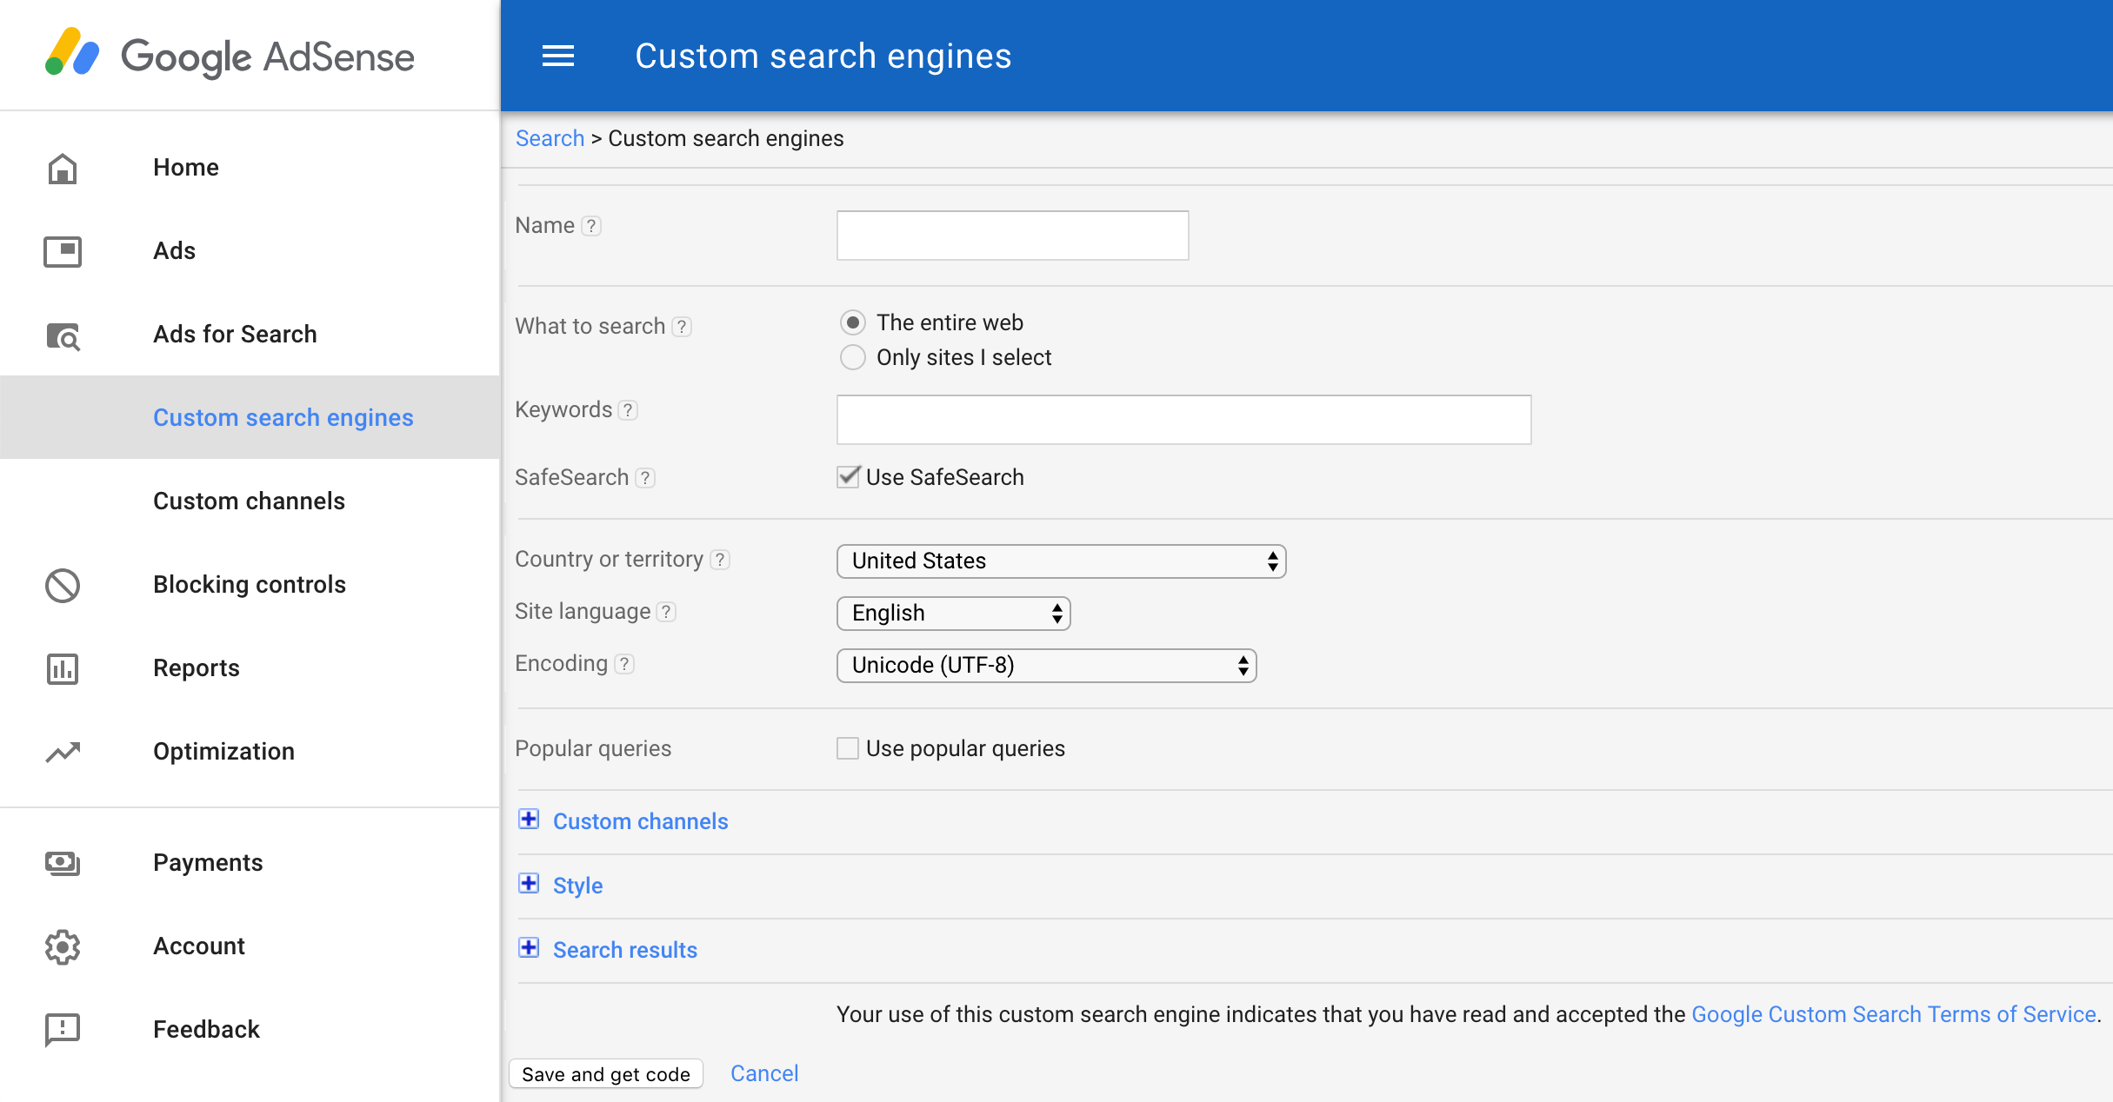
Task: Open the Encoding dropdown
Action: point(1047,665)
